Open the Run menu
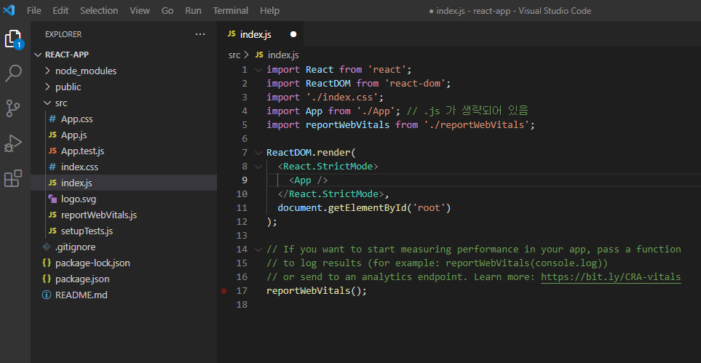Image resolution: width=701 pixels, height=363 pixels. click(193, 10)
